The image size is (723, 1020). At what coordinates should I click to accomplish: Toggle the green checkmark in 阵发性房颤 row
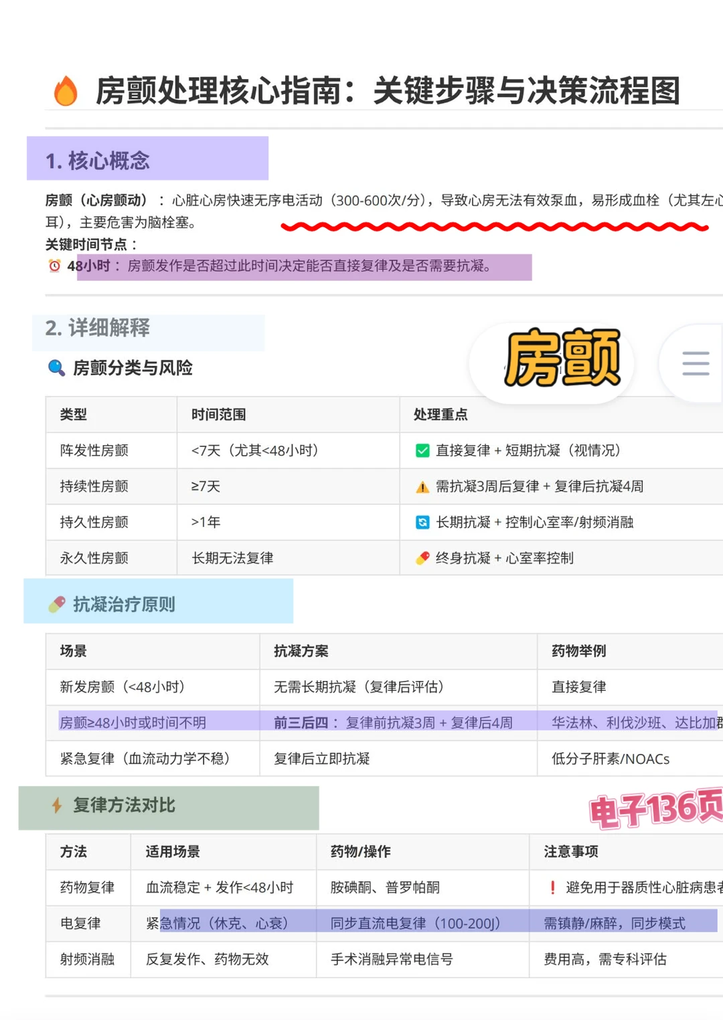(x=422, y=450)
